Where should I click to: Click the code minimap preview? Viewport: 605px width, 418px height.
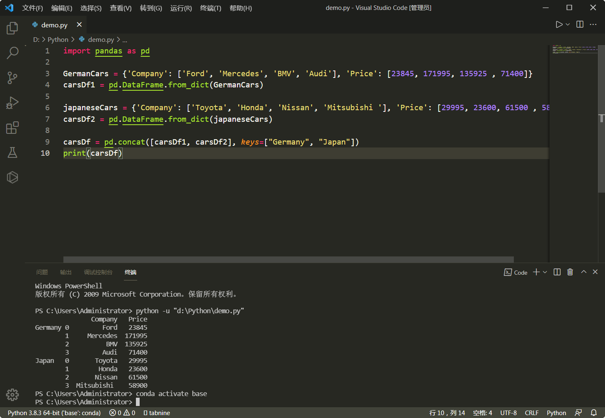click(x=574, y=50)
